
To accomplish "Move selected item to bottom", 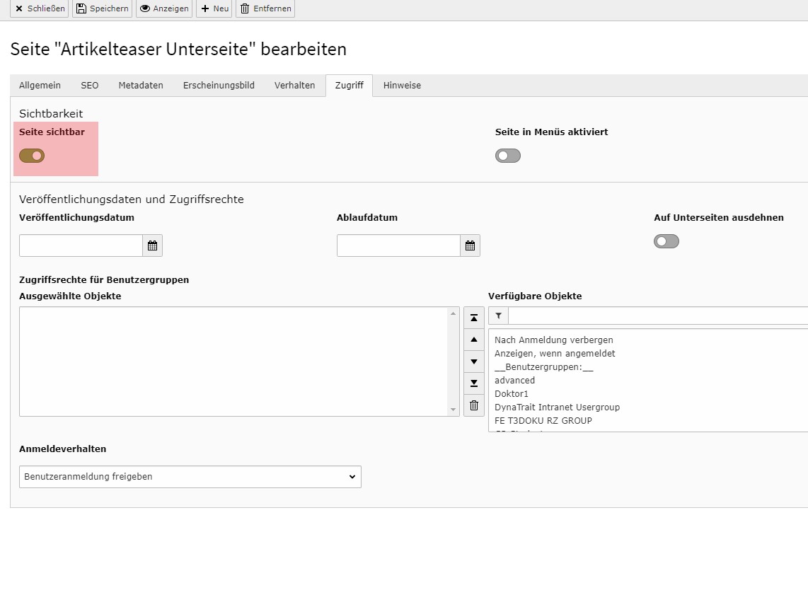I will pos(474,383).
